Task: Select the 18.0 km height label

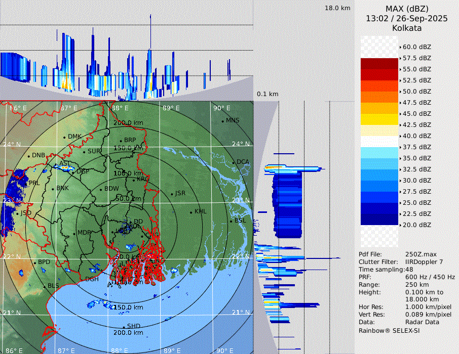Action: point(337,8)
